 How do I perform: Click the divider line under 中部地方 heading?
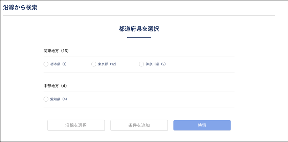click(x=139, y=92)
